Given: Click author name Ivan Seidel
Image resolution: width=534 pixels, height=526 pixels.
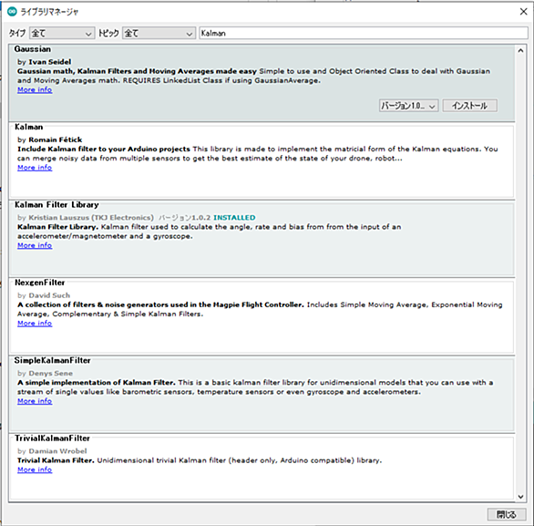Looking at the screenshot, I should tap(50, 62).
